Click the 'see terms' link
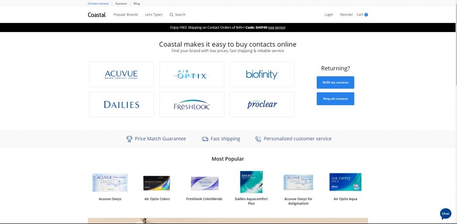This screenshot has height=224, width=457. [276, 27]
